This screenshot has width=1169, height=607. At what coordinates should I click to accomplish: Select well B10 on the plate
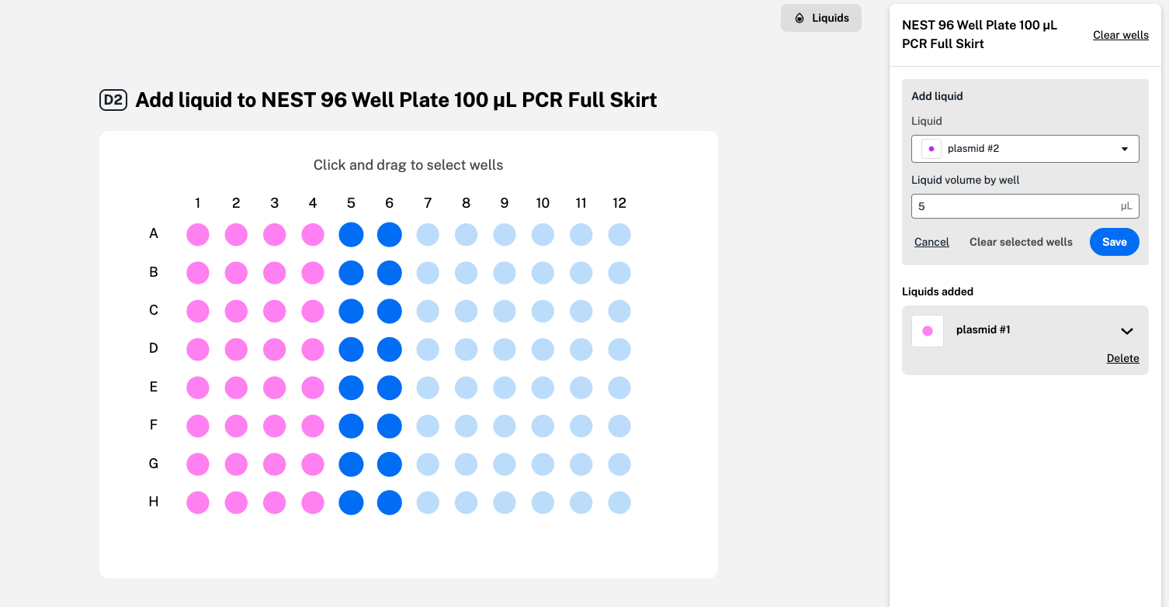coord(543,273)
